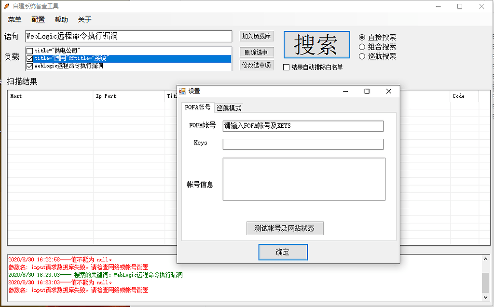Screen dimensions: 494x307
Task: Click the 加入负载库 button
Action: 256,36
